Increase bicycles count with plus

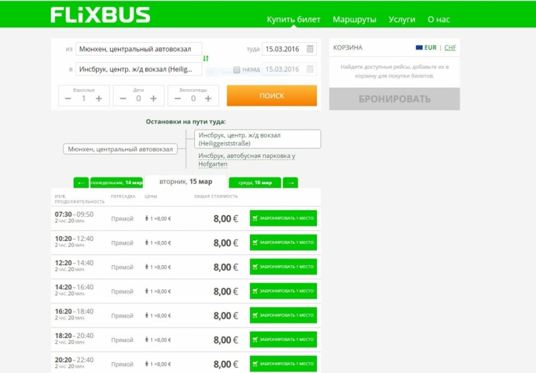[208, 98]
